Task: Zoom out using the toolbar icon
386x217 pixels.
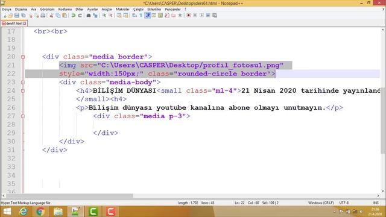Action: click(110, 16)
